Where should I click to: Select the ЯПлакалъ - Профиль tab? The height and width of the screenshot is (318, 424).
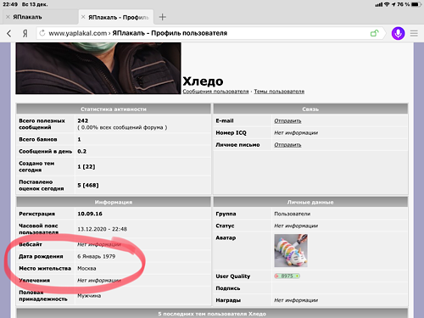tap(116, 17)
